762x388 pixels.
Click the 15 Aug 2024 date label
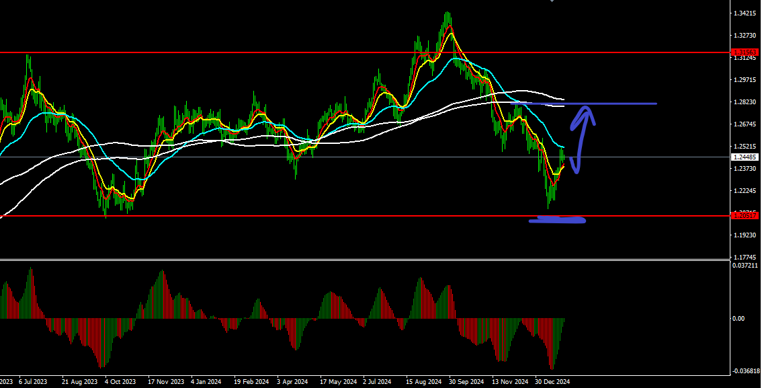(x=424, y=382)
